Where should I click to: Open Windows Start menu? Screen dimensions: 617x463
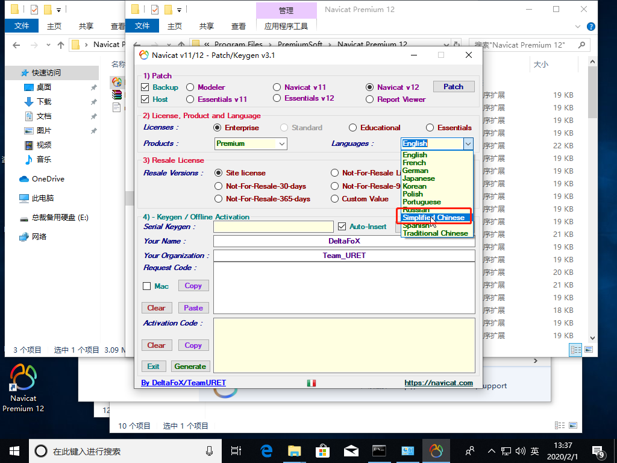(x=14, y=451)
